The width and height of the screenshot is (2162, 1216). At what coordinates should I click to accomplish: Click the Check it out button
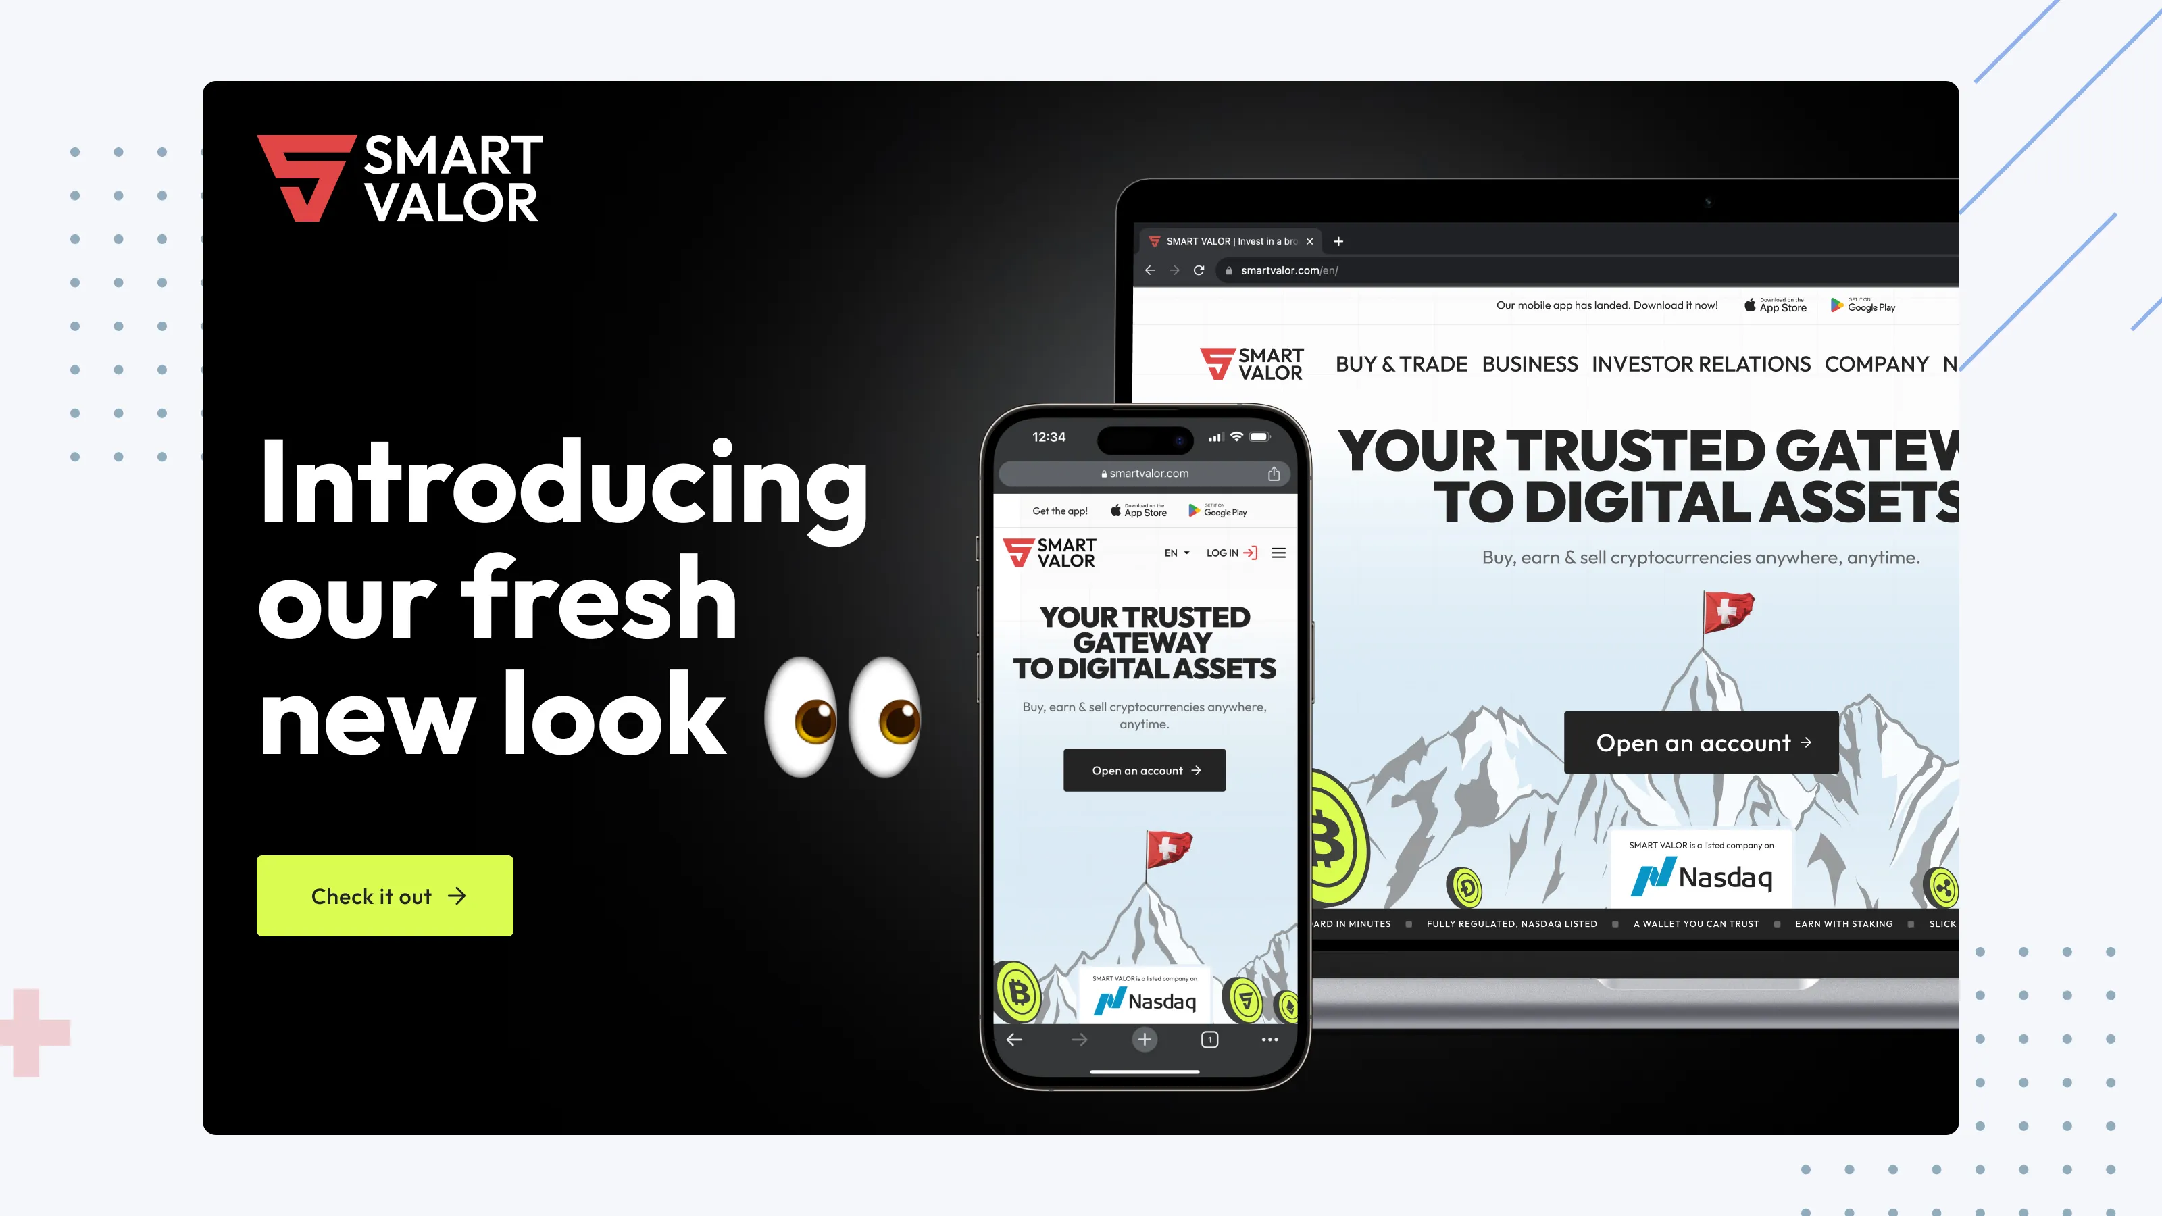tap(384, 894)
